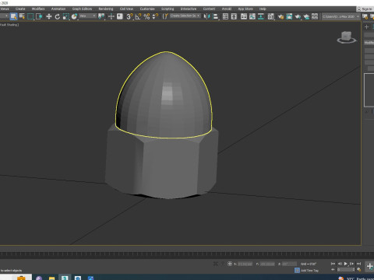Go to end of animation
Viewport: 374px width, 280px height.
pos(358,264)
